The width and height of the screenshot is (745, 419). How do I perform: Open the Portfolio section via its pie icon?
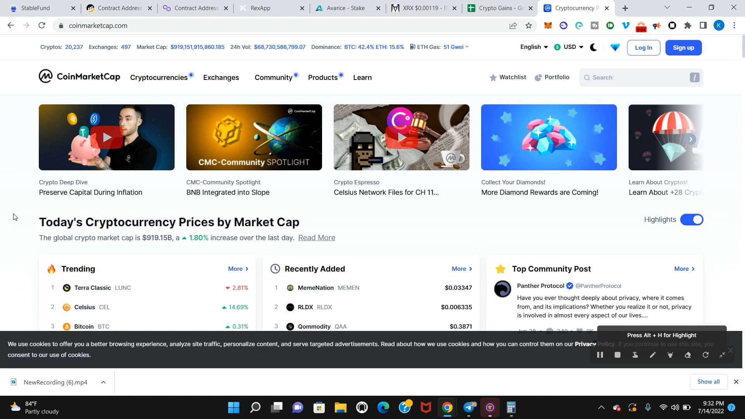tap(539, 77)
